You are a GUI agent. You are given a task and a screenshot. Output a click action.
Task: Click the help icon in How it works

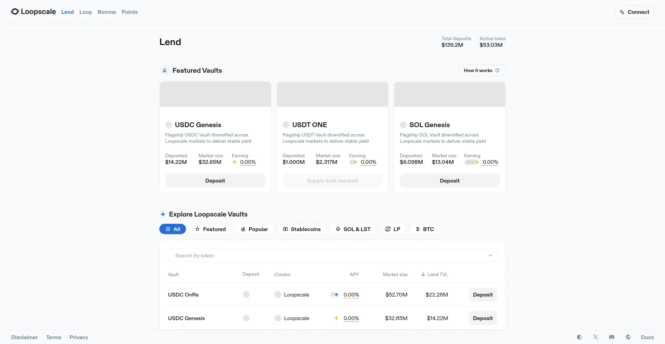[x=497, y=70]
